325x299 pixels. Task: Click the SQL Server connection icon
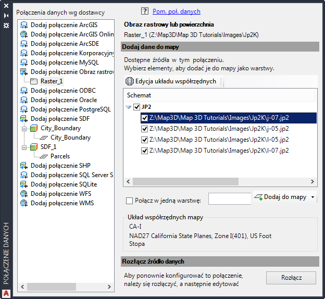pos(24,175)
